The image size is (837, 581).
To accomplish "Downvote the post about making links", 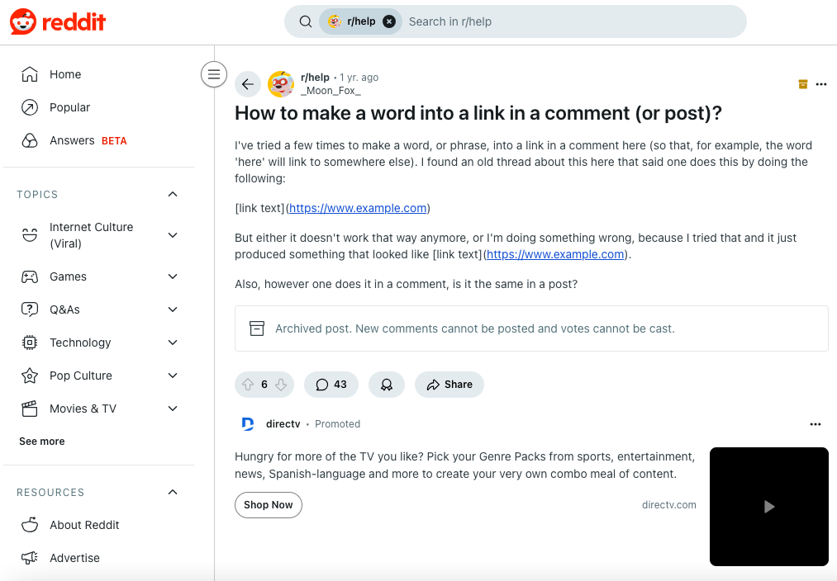I will pos(281,385).
